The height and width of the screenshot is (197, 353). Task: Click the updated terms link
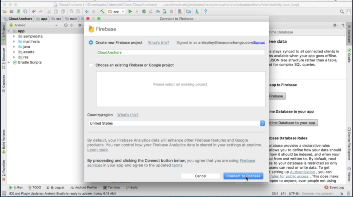pyautogui.click(x=177, y=165)
